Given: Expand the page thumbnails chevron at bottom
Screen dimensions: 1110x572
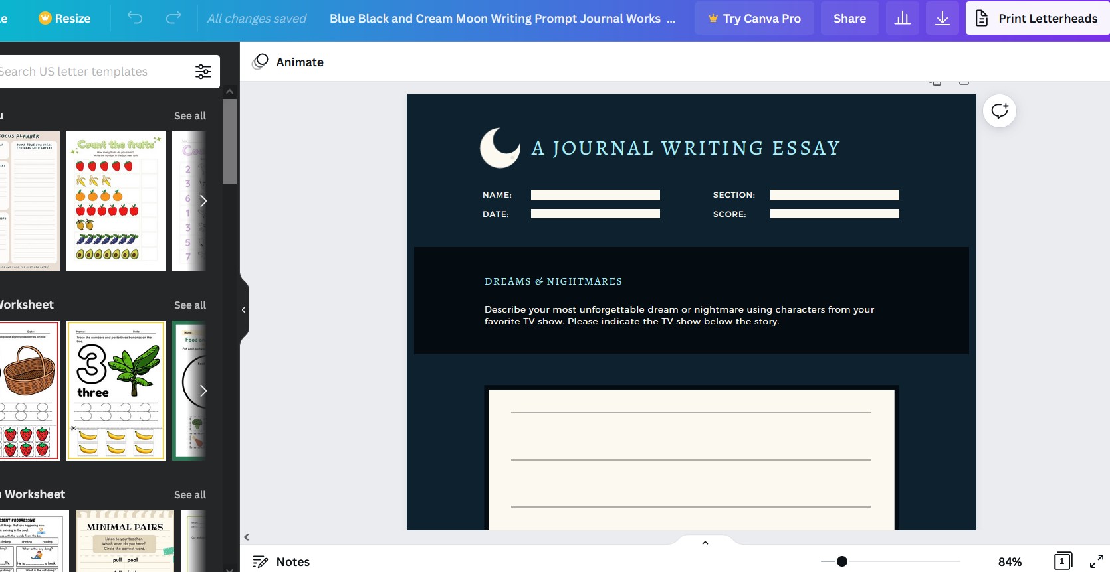Looking at the screenshot, I should tap(705, 542).
